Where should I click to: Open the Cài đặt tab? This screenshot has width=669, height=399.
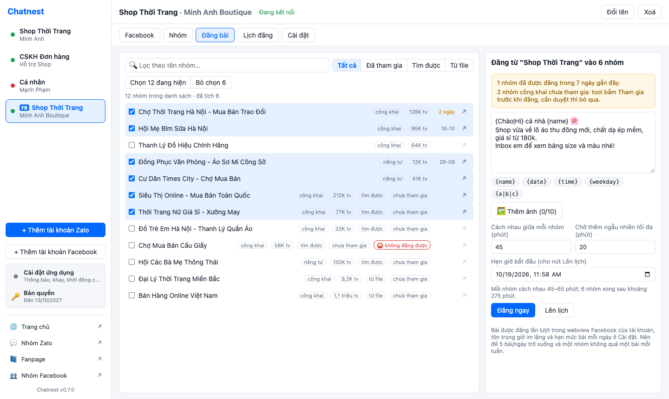(298, 35)
